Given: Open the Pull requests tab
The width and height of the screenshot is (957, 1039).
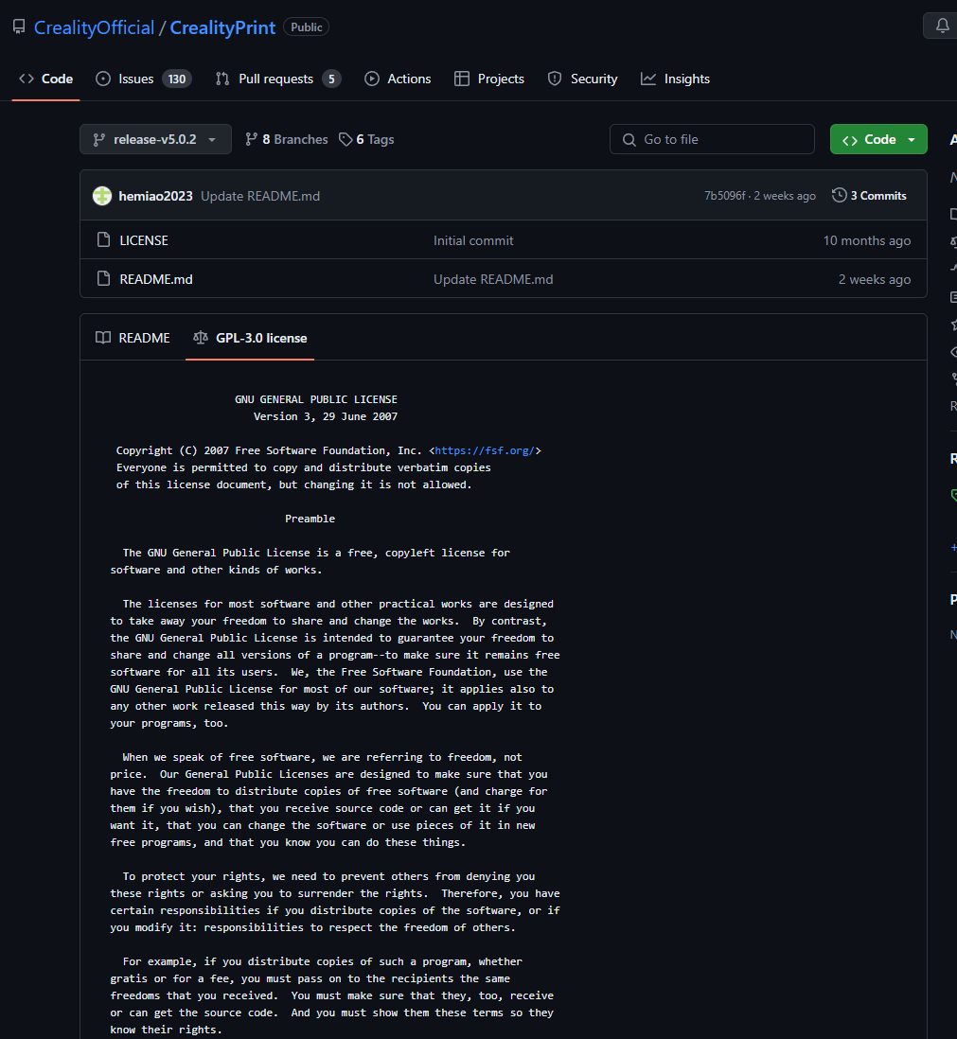Looking at the screenshot, I should (278, 79).
